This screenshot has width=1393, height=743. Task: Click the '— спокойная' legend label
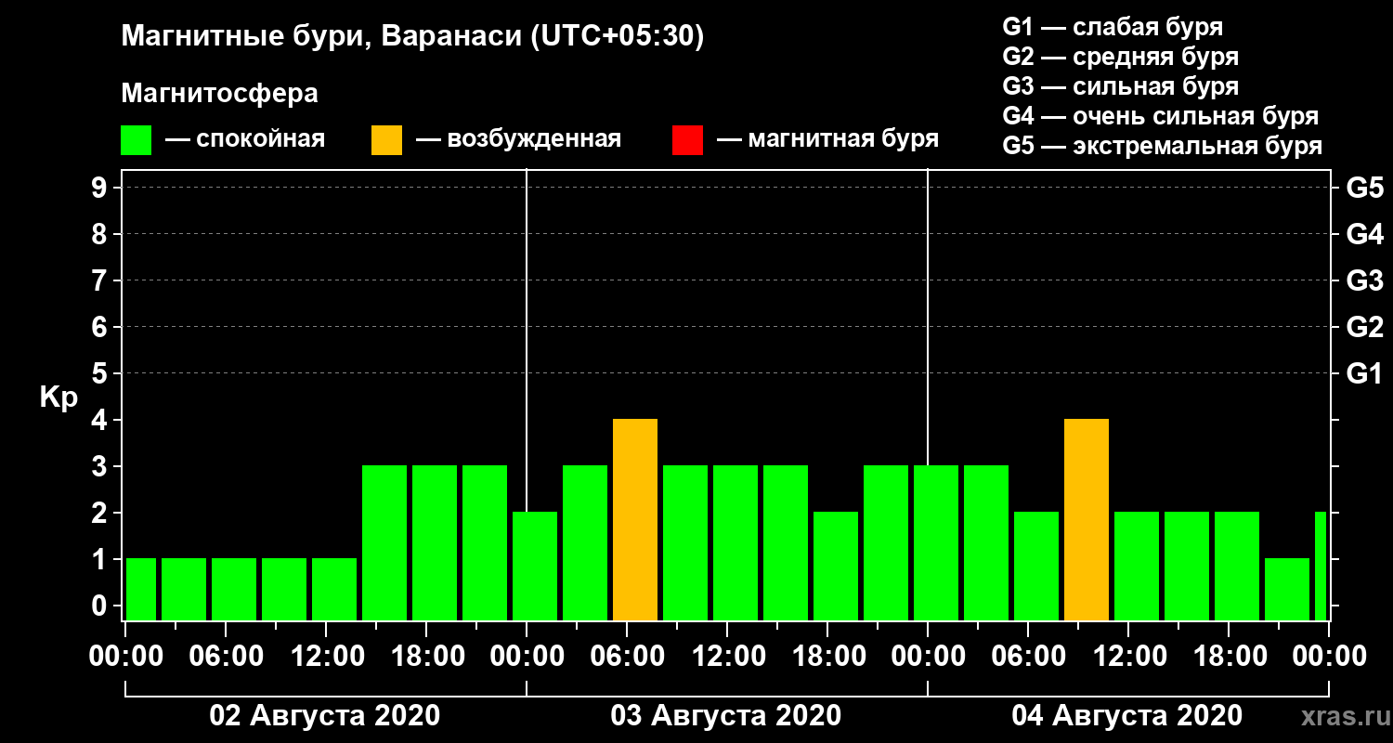pyautogui.click(x=244, y=140)
